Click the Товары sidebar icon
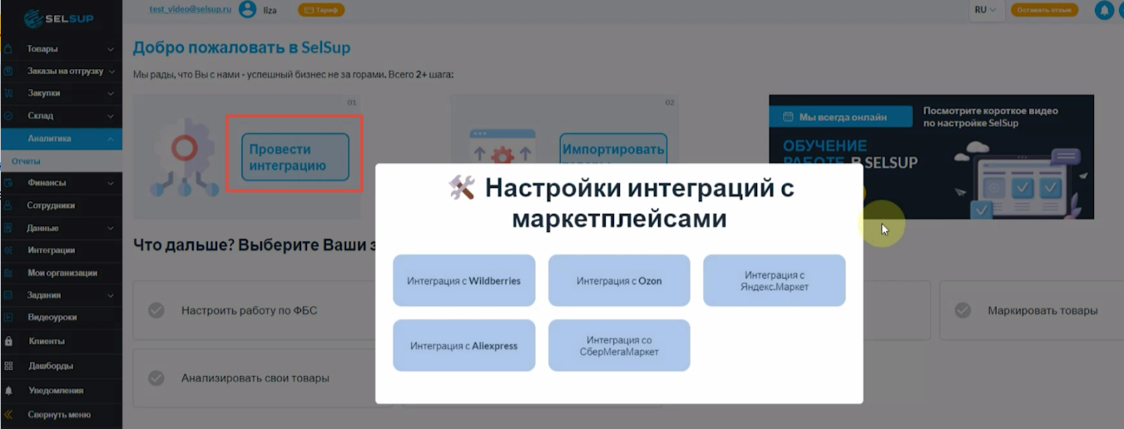Image resolution: width=1124 pixels, height=429 pixels. pos(8,49)
